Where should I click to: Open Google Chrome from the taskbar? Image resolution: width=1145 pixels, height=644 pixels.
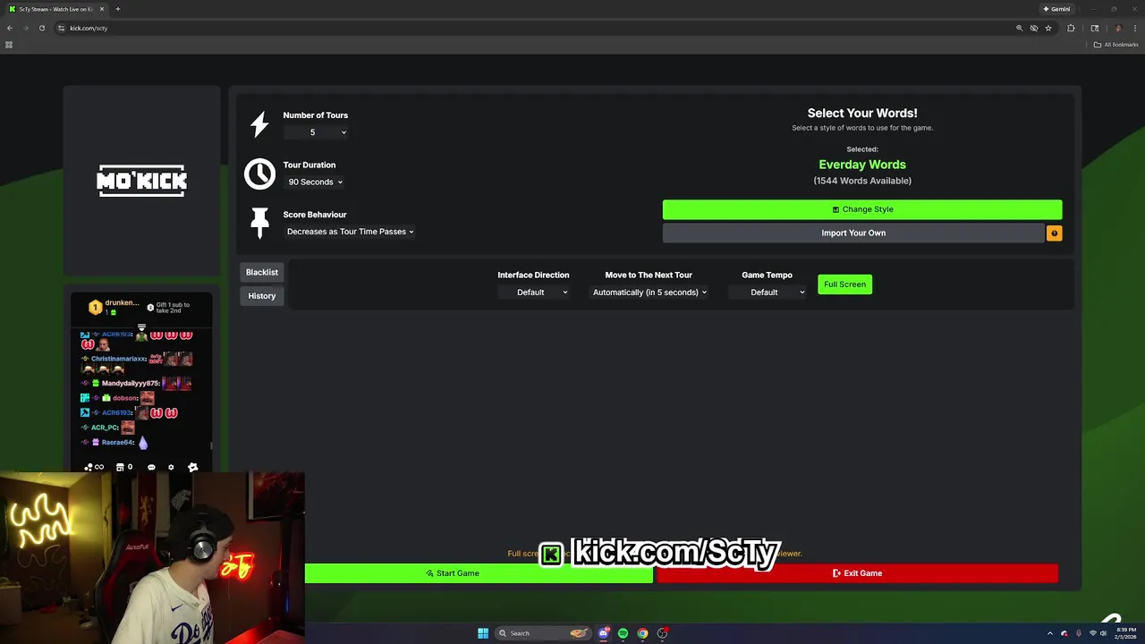[x=642, y=633]
